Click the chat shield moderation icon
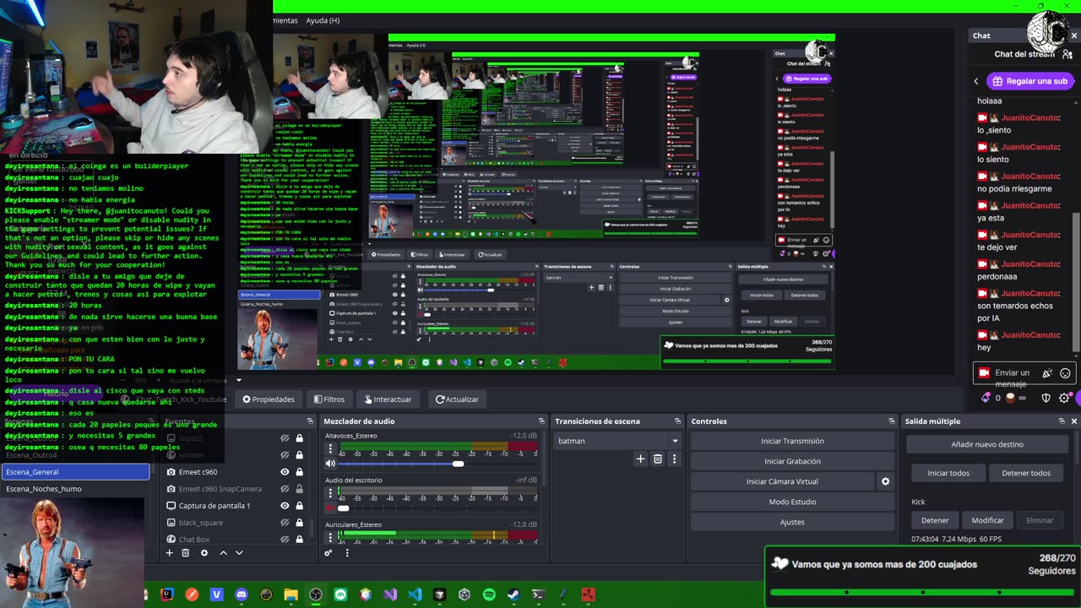1081x608 pixels. coord(1046,398)
